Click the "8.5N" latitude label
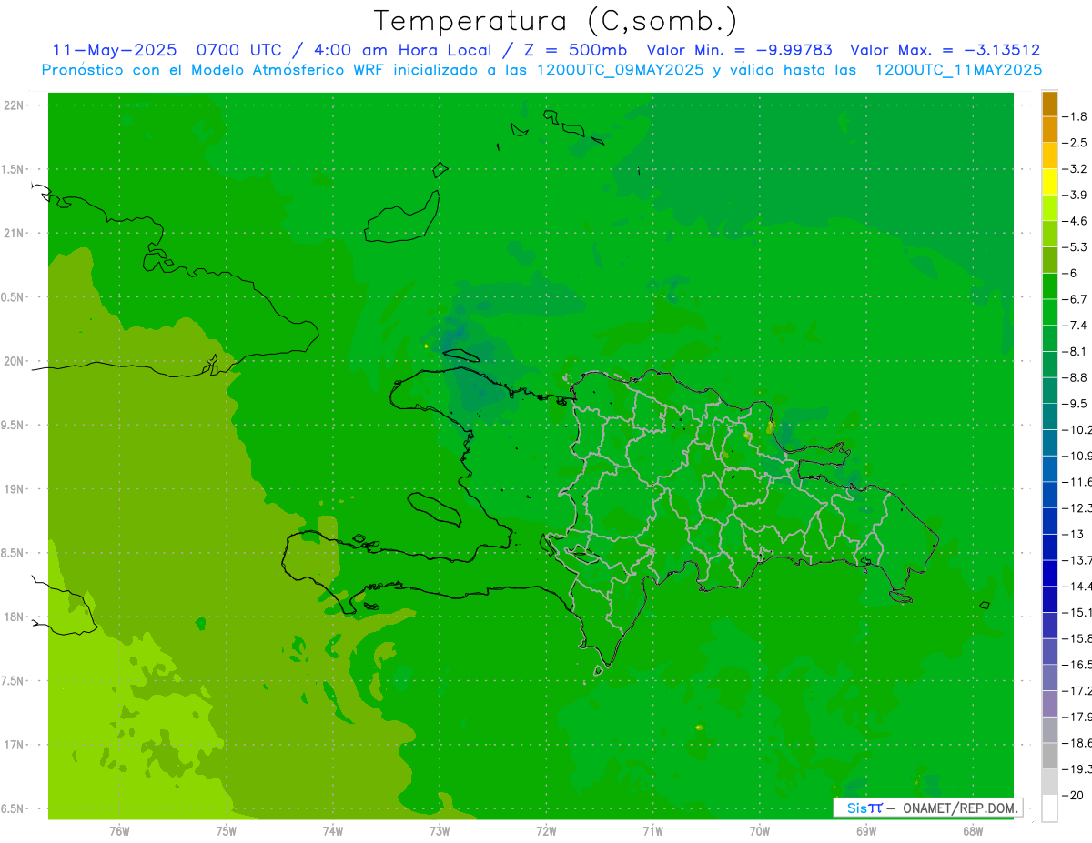Image resolution: width=1092 pixels, height=843 pixels. [x=13, y=553]
